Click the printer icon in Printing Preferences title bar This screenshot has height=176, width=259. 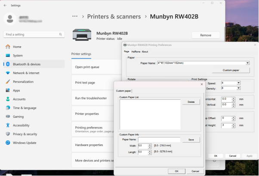[125, 45]
